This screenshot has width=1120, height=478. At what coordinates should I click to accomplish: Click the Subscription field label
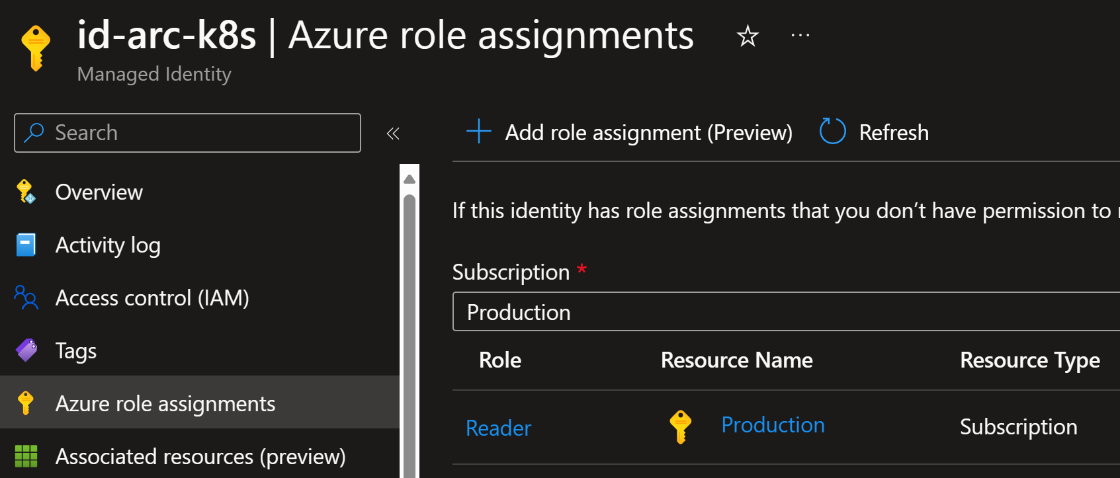click(511, 272)
